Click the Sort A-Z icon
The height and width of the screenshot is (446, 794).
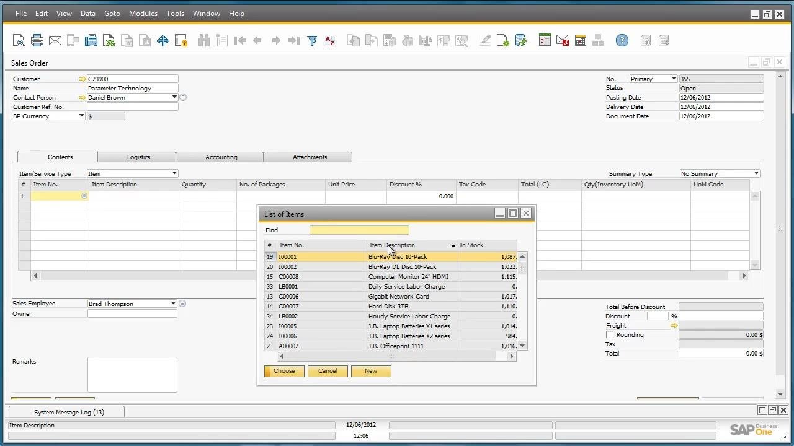coord(330,41)
